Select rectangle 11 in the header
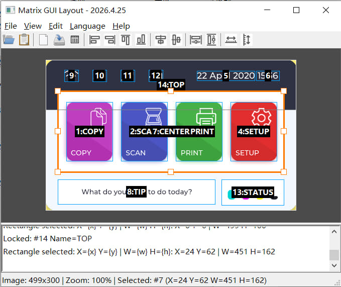 [x=128, y=76]
